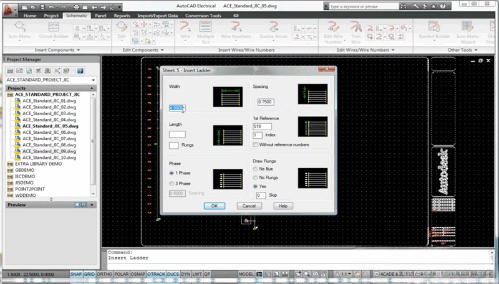This screenshot has width=499, height=284.
Task: Open the Import/Export Data tab
Action: tap(158, 16)
